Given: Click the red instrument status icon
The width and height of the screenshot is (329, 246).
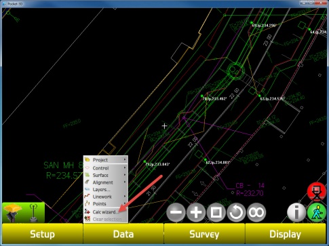Looking at the screenshot, I should 317,192.
